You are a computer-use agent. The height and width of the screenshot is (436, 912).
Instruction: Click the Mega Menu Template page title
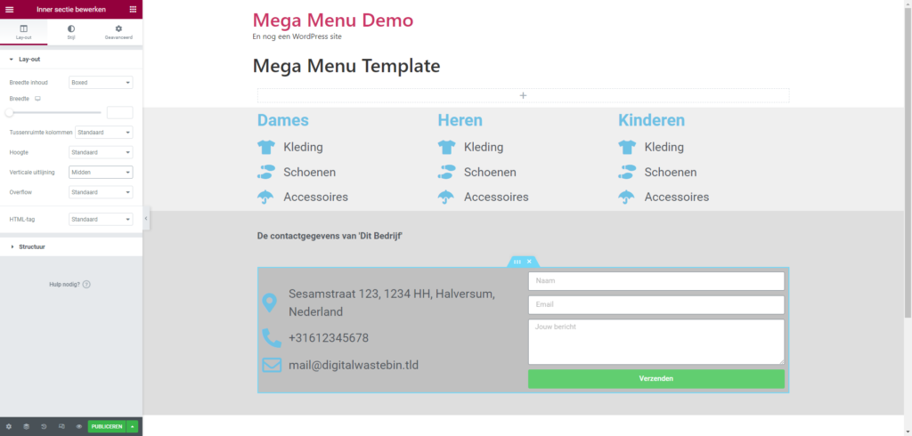(x=346, y=66)
